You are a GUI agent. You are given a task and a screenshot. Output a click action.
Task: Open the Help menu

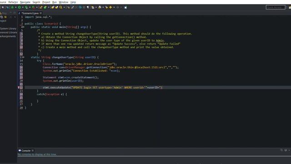73,2
